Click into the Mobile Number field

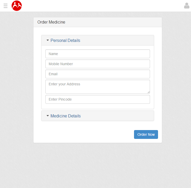97,64
